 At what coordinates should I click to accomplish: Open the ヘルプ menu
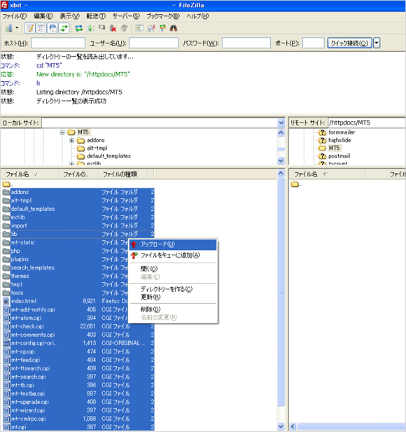click(x=197, y=16)
